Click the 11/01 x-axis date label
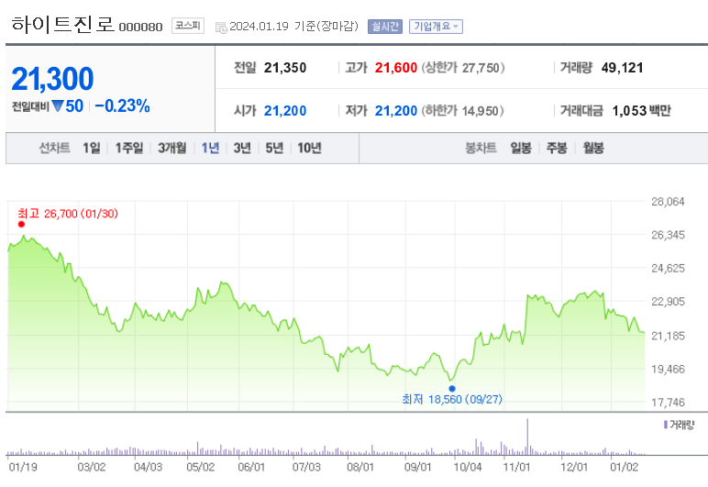 click(516, 467)
